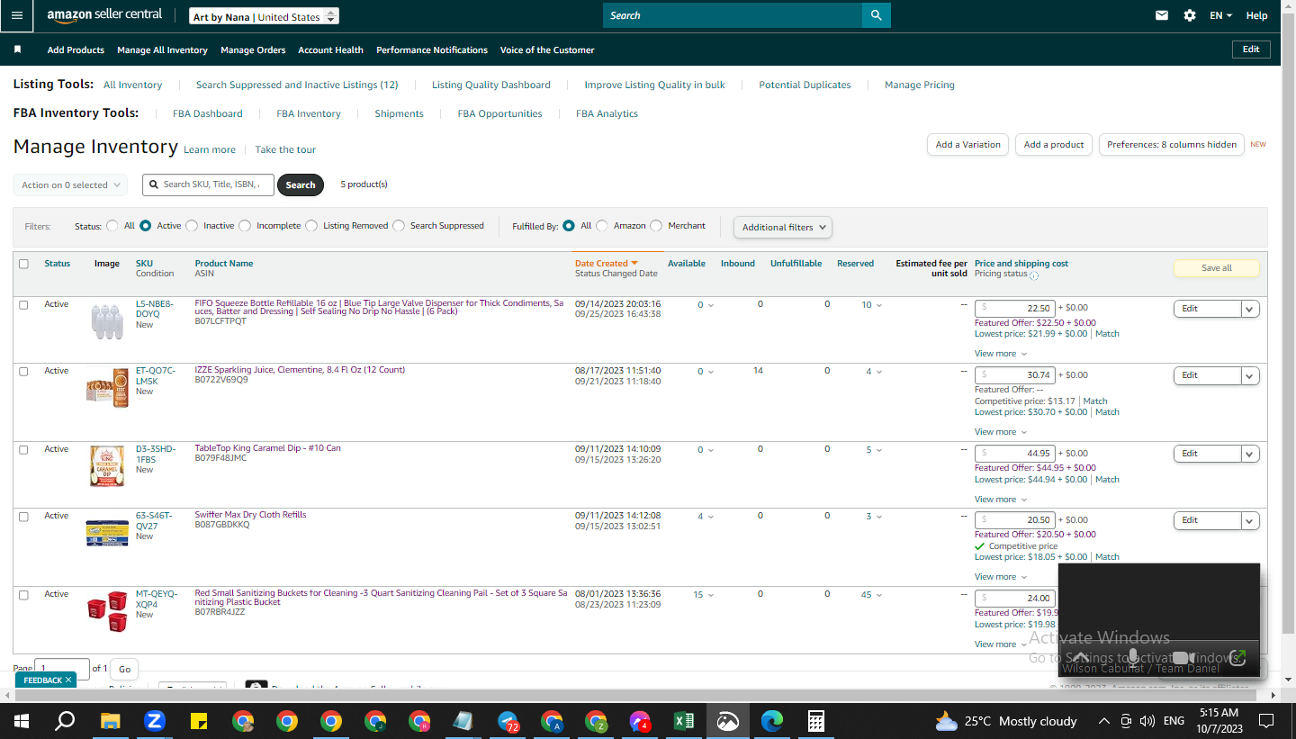This screenshot has height=739, width=1296.
Task: Open Account Health menu item
Action: pos(330,50)
